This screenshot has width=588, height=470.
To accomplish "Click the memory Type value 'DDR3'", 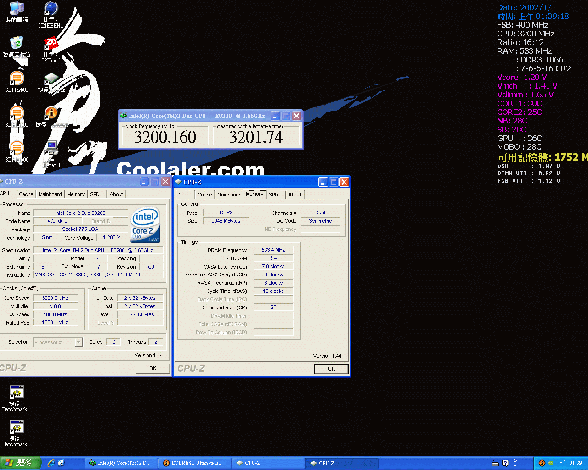I will [226, 213].
